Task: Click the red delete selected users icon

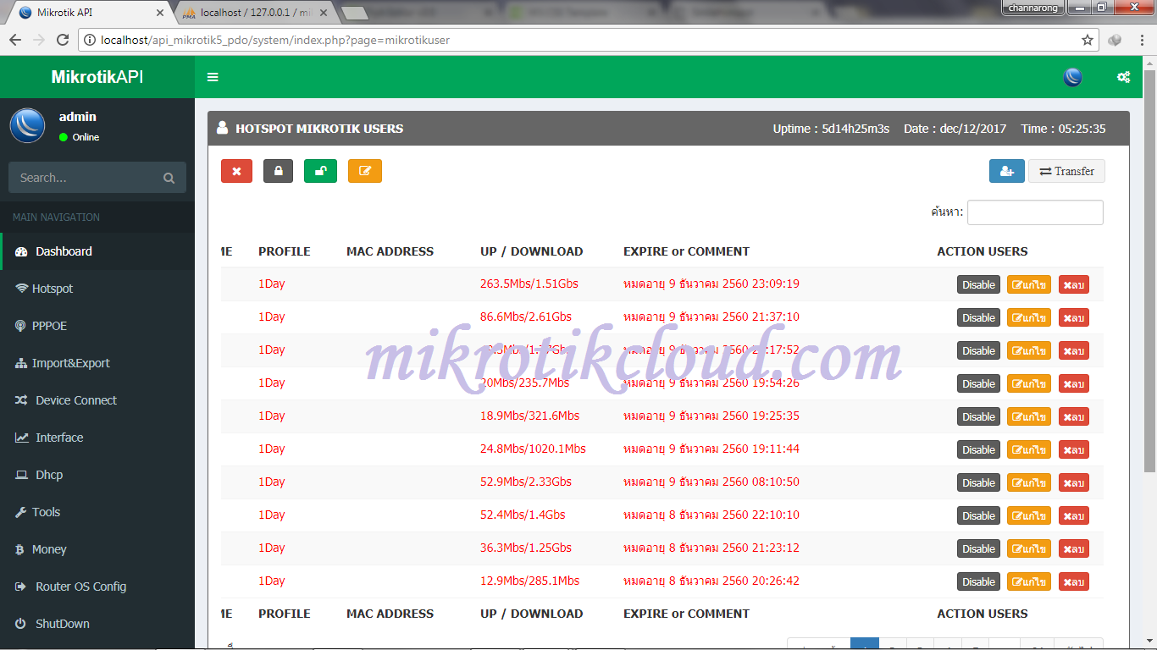Action: (236, 171)
